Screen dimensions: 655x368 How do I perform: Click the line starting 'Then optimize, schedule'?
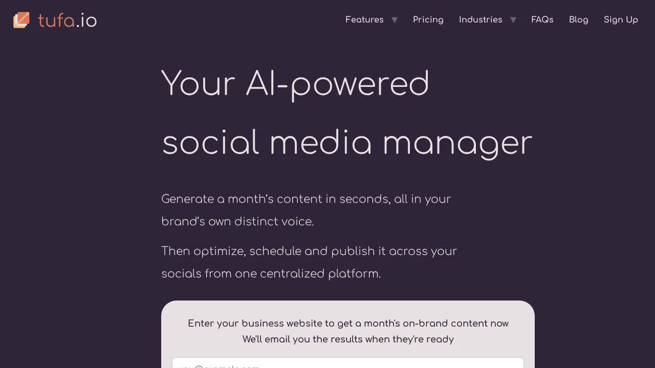pos(309,251)
